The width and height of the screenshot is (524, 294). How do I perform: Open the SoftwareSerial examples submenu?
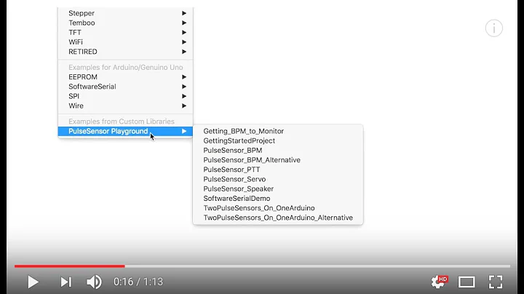coord(126,87)
